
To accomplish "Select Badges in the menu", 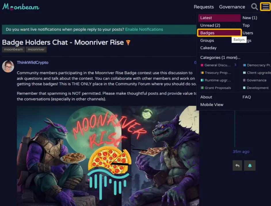I will [219, 33].
